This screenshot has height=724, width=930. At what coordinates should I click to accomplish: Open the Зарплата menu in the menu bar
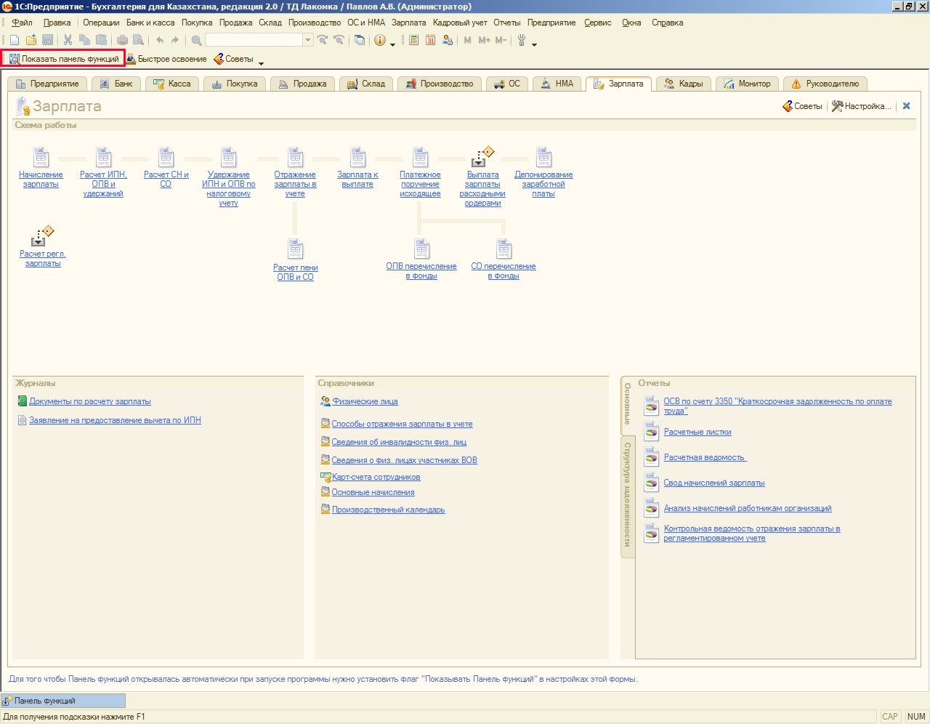(408, 23)
